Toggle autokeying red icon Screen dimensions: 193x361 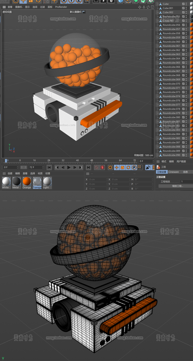click(102, 167)
